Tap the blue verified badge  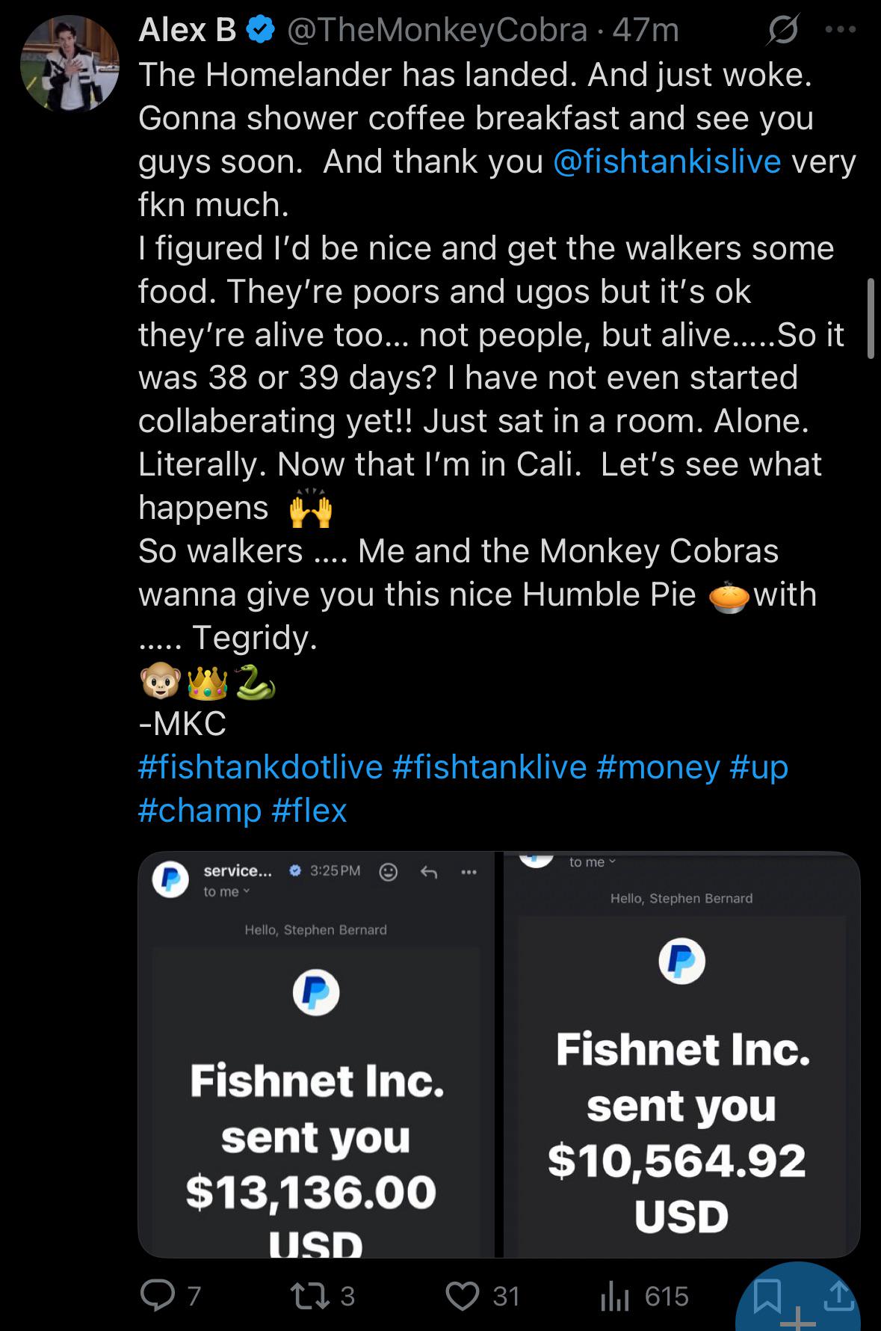point(259,31)
